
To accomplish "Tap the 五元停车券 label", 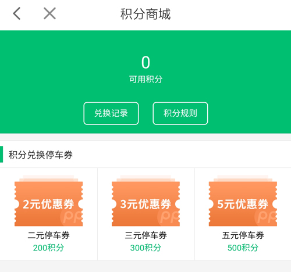I will coord(243,235).
